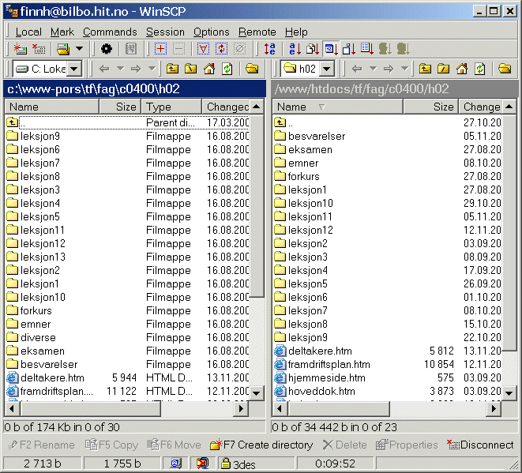The width and height of the screenshot is (522, 473).
Task: Sort remote panel by Size column header
Action: 430,107
